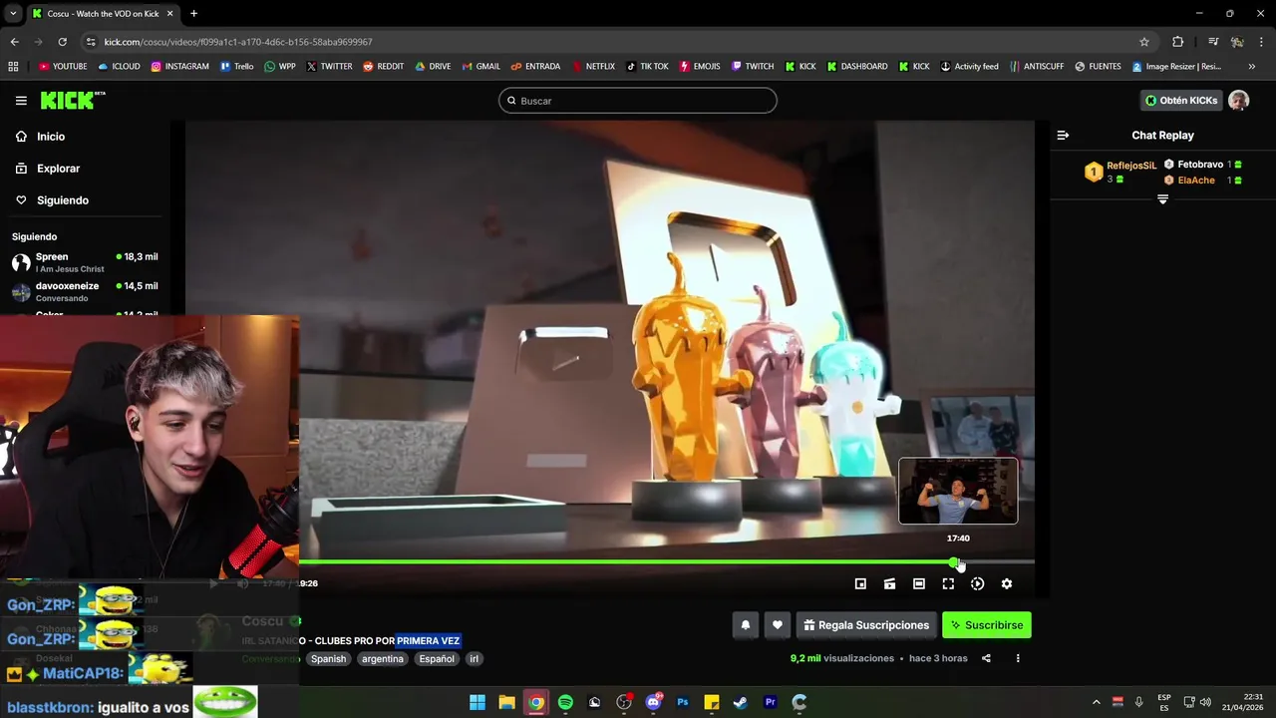Seek the video progress bar handle
The width and height of the screenshot is (1276, 718).
[954, 562]
